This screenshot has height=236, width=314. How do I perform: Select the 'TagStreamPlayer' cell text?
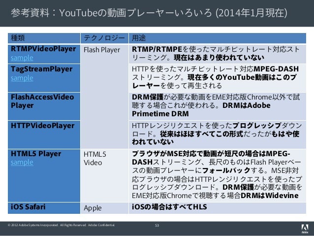42,69
